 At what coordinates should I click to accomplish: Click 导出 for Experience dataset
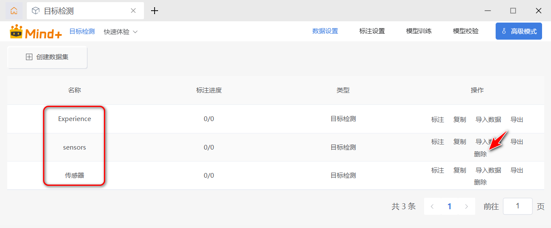517,120
